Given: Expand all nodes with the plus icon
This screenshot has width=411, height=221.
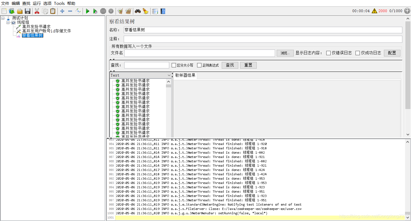Looking at the screenshot, I should pos(62,11).
